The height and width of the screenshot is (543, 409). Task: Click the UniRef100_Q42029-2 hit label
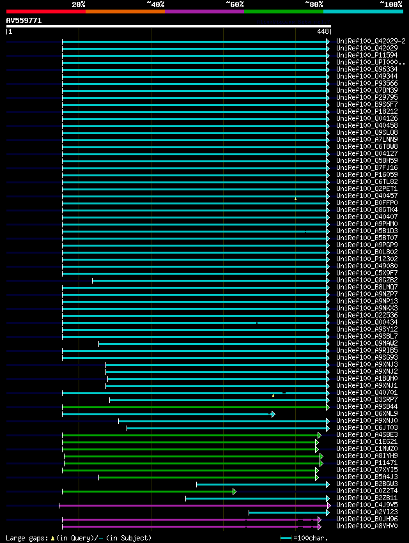click(x=371, y=42)
